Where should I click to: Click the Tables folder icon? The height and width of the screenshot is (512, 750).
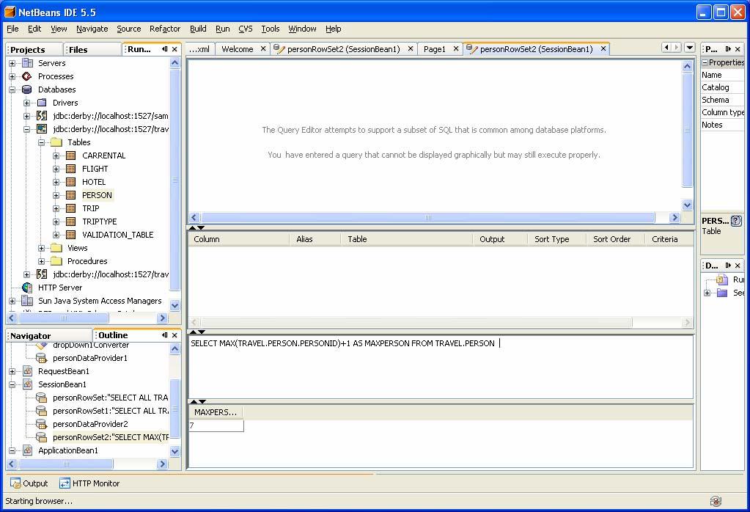[x=56, y=142]
